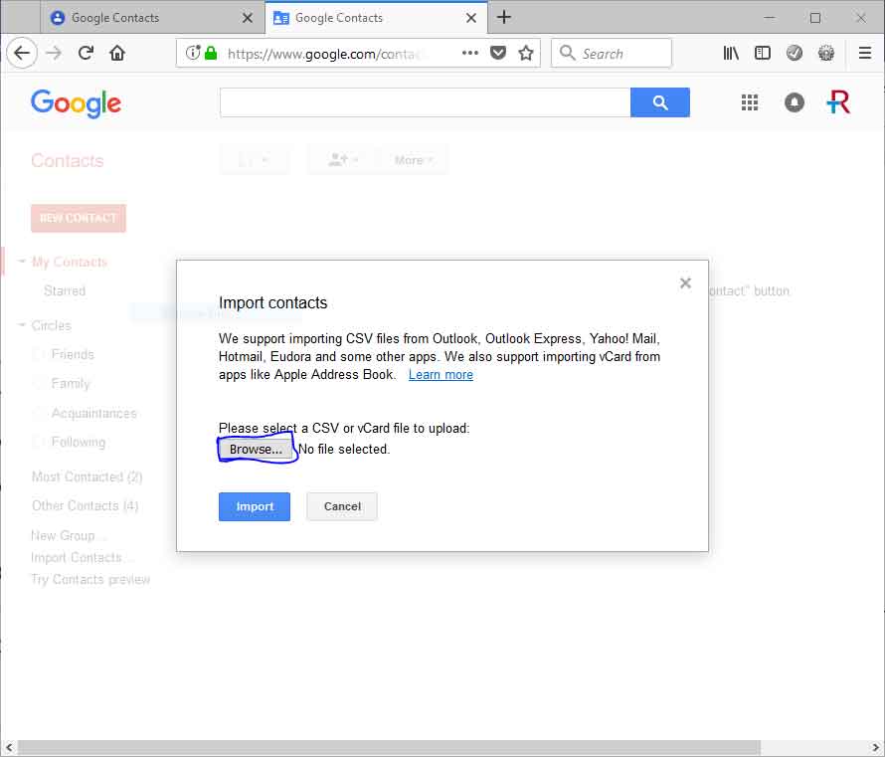Open the Google apps grid

click(x=750, y=102)
